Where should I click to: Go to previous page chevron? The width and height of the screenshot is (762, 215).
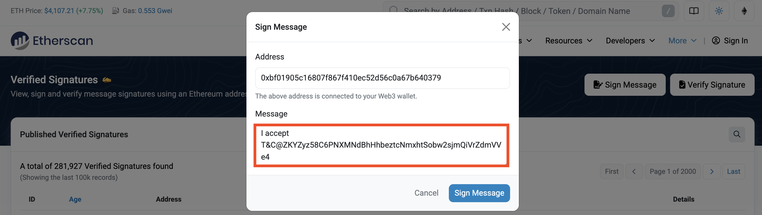point(634,171)
